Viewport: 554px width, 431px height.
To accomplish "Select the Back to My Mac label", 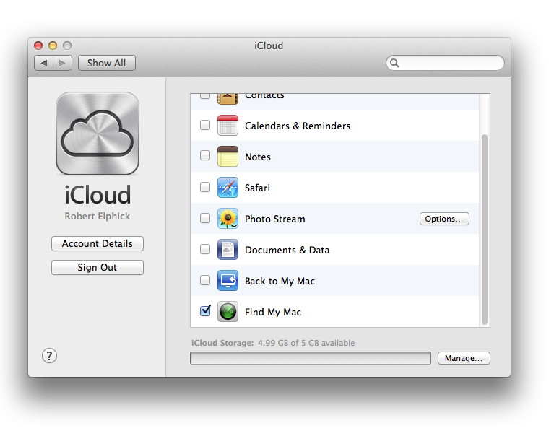I will (280, 282).
